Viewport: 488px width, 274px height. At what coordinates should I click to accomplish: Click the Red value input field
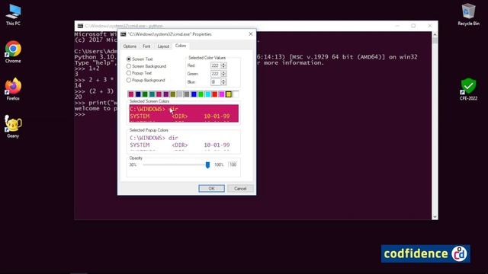215,65
